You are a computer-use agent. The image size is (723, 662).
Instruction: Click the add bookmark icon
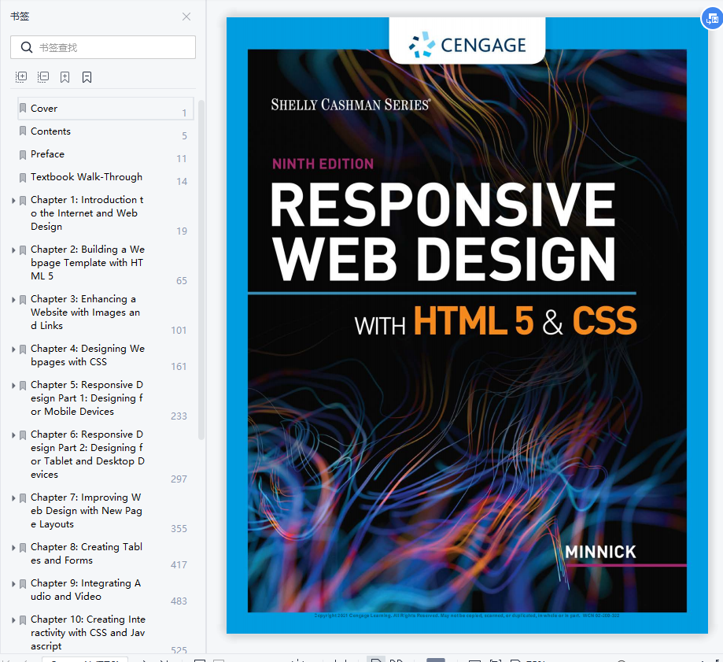pos(65,77)
